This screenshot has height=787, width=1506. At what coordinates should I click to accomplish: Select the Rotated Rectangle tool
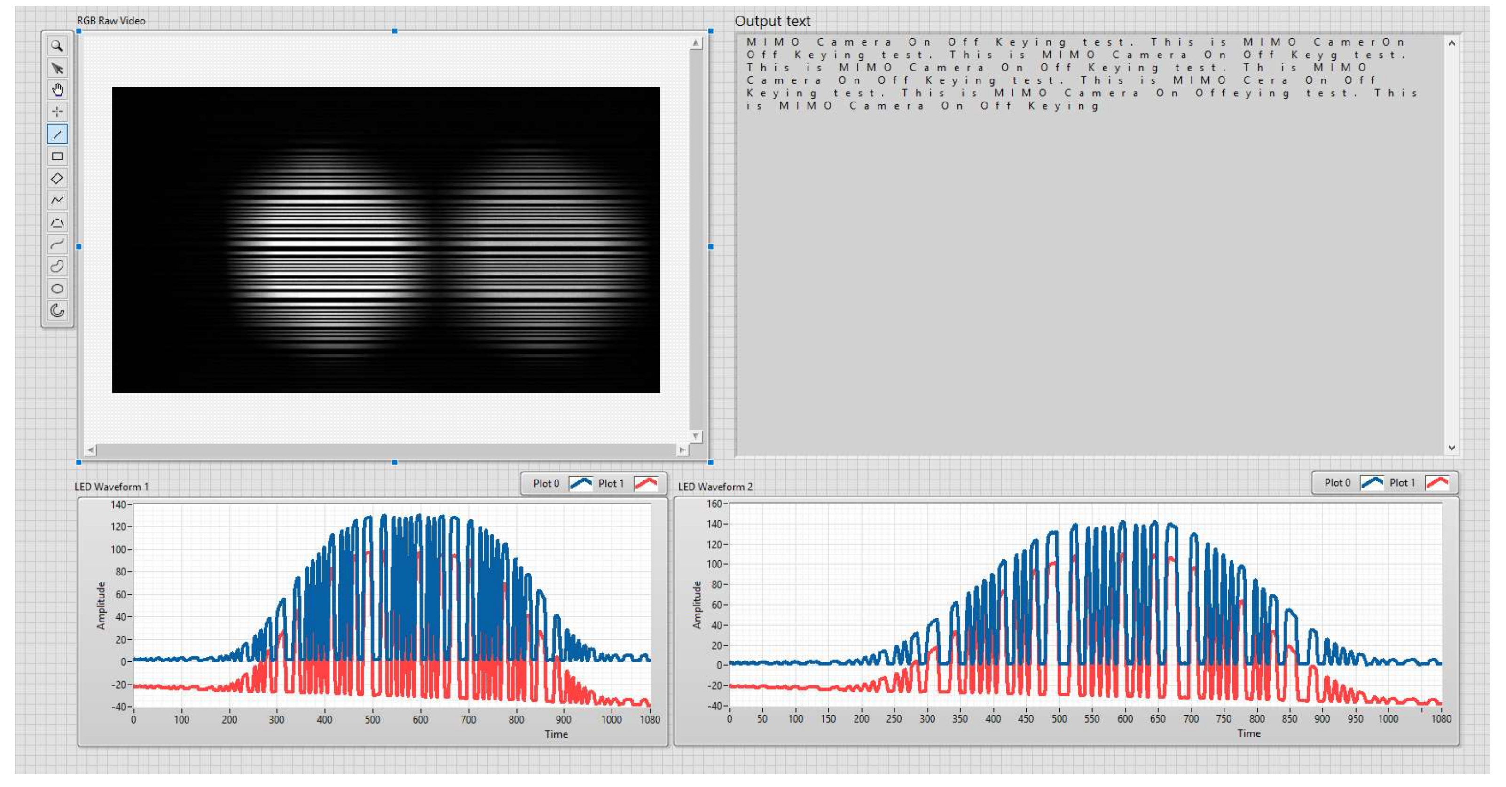[x=57, y=178]
